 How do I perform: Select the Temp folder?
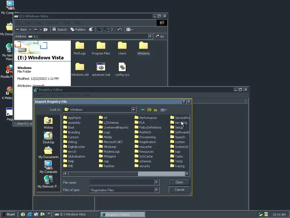coord(176,161)
